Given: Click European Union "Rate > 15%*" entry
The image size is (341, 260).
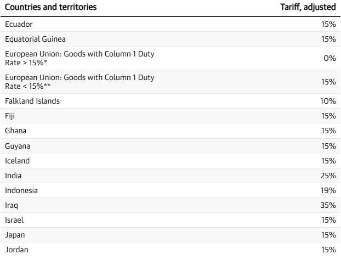Looking at the screenshot, I should pyautogui.click(x=79, y=58).
